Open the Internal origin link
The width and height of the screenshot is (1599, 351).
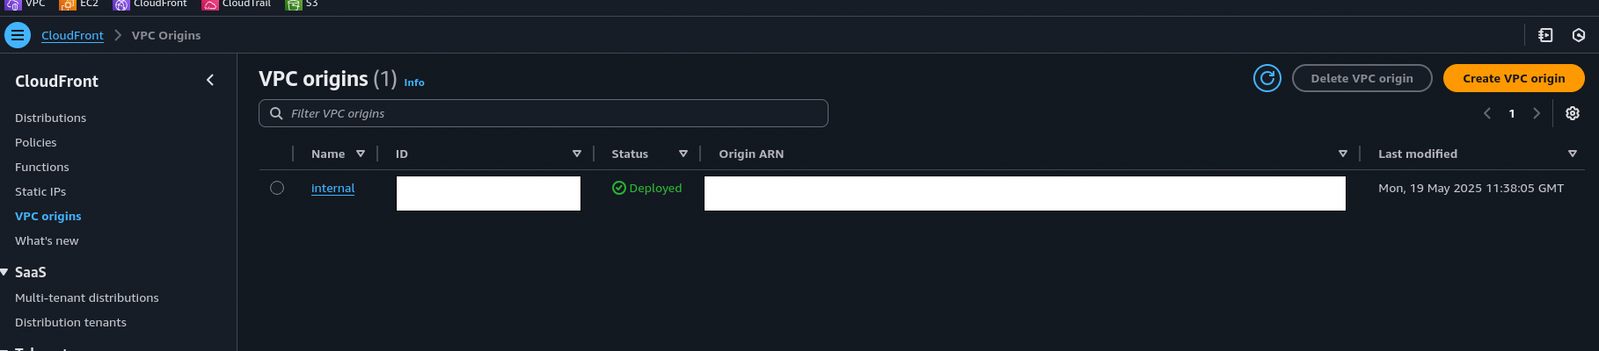coord(332,188)
